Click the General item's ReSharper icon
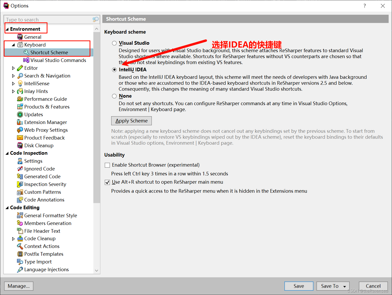Image resolution: width=392 pixels, height=295 pixels. pos(20,37)
